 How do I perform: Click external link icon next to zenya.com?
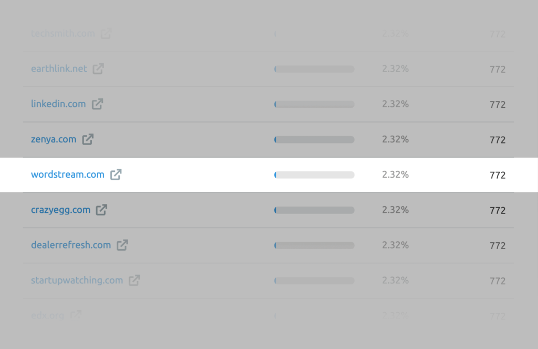coord(88,139)
